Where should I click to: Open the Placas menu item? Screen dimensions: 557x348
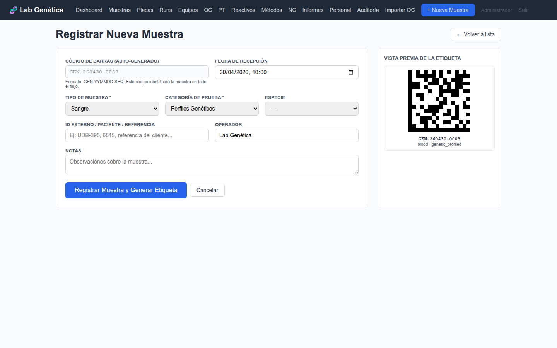point(145,10)
